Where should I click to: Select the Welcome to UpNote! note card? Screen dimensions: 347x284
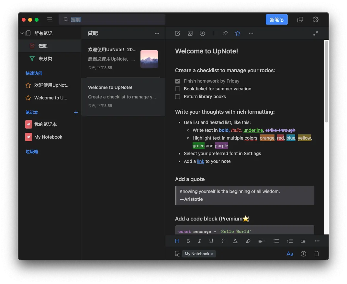point(123,97)
